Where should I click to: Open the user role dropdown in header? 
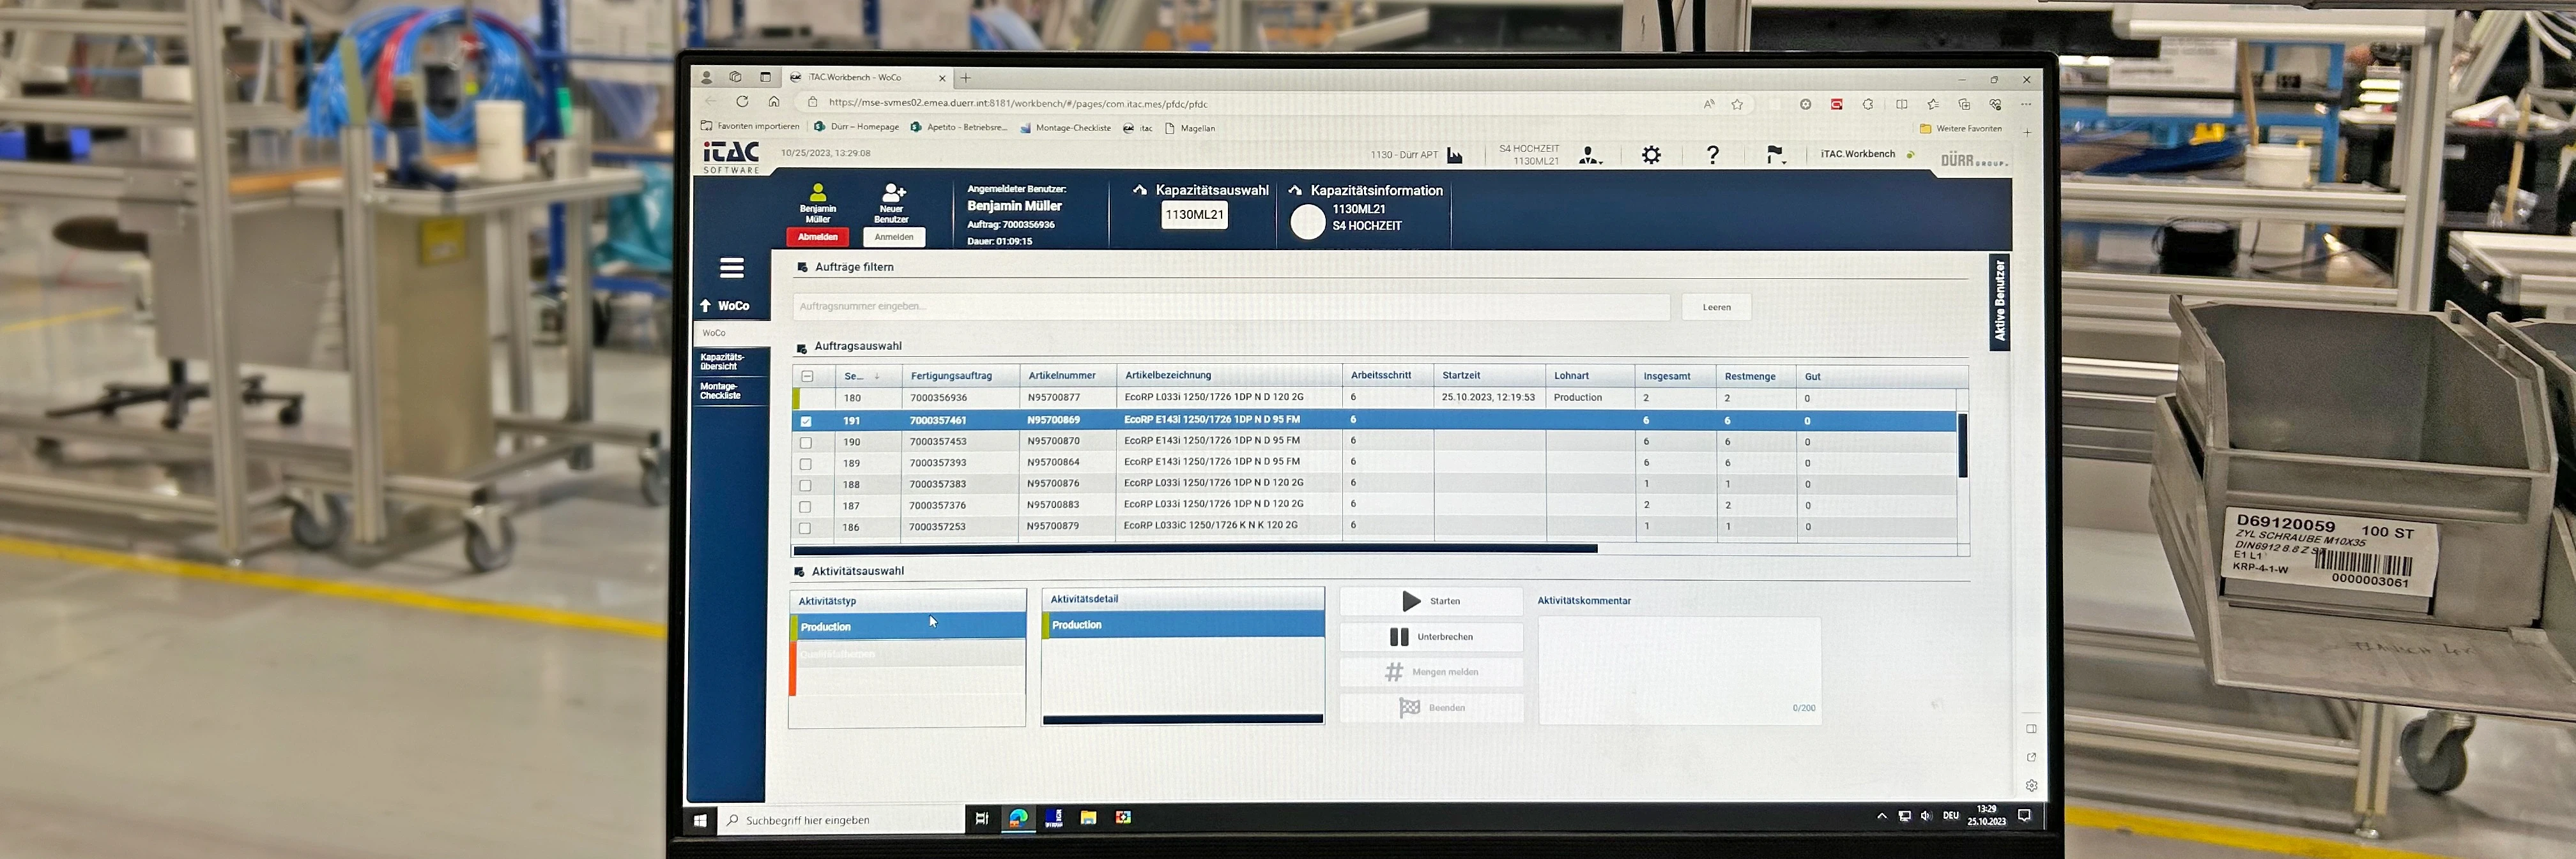coord(1589,156)
